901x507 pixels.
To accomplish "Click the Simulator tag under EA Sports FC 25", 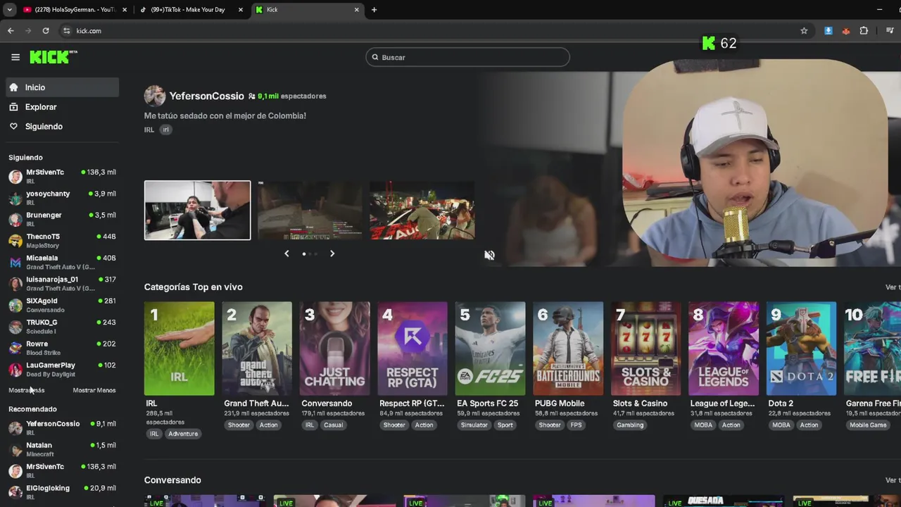I will coord(474,425).
